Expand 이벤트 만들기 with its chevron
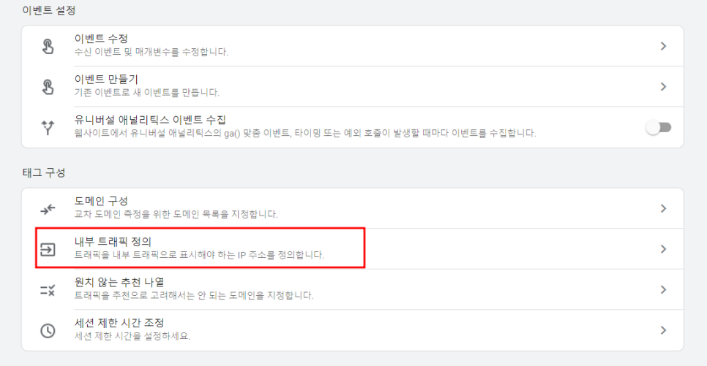707x366 pixels. pos(663,86)
